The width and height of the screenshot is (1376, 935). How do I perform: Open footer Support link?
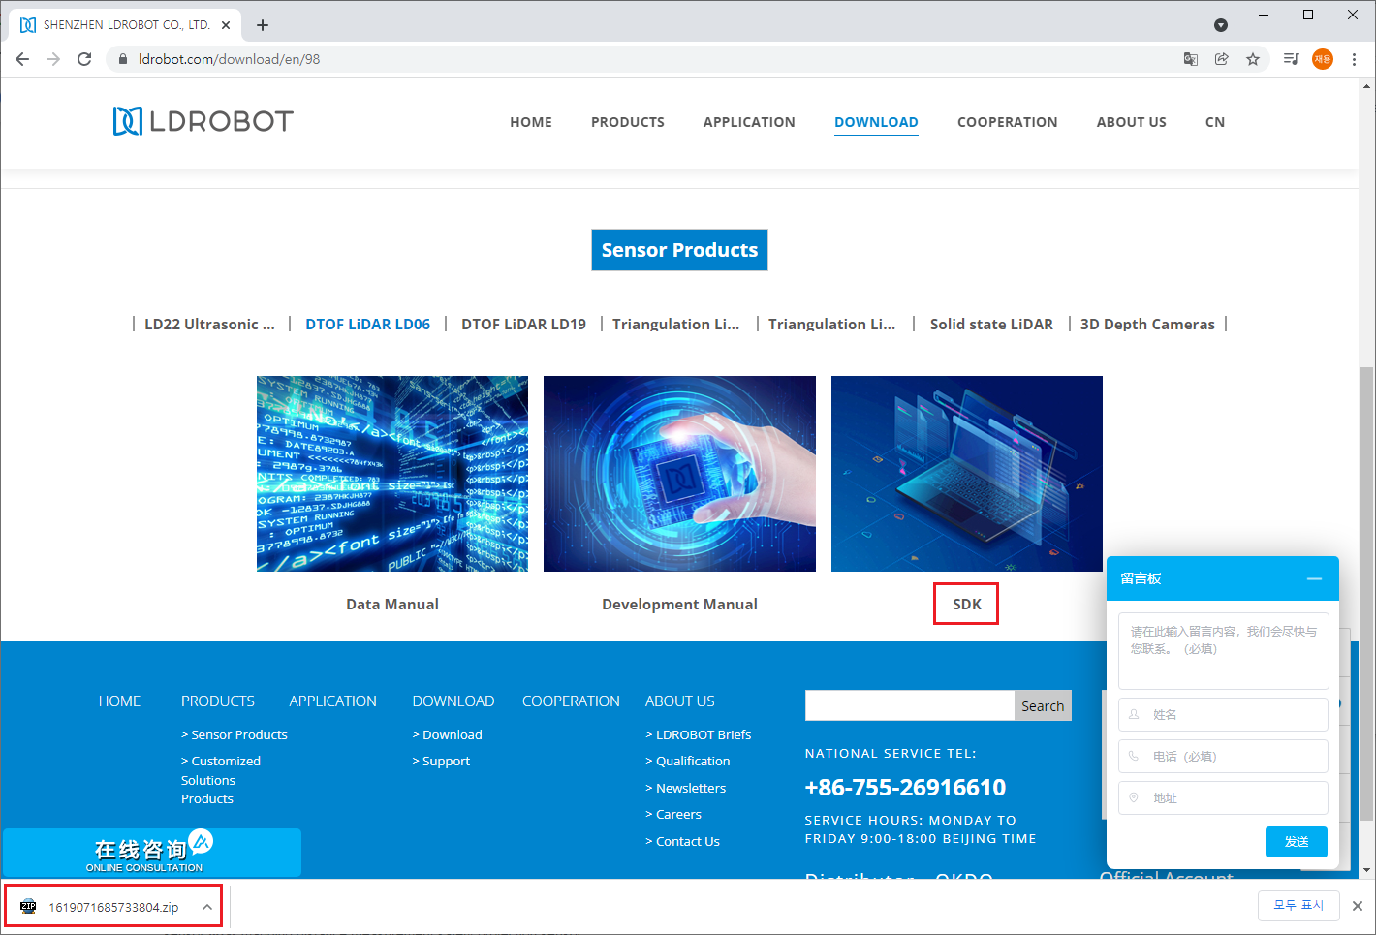click(442, 762)
